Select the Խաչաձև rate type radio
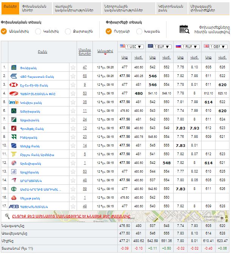This screenshot has height=256, width=231. (x=139, y=31)
